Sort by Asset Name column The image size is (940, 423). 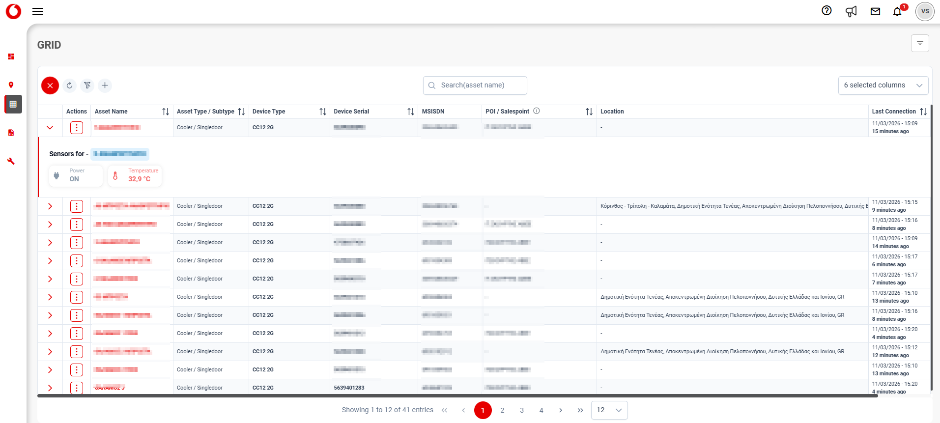click(166, 112)
